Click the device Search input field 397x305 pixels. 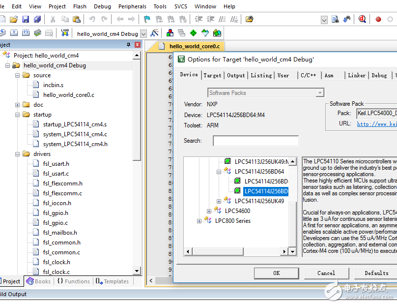[x=255, y=141]
